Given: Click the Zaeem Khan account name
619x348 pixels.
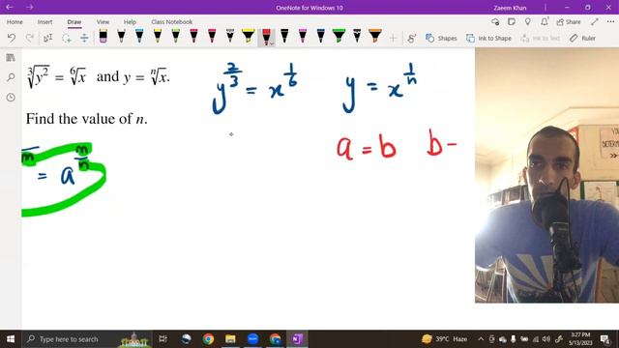Looking at the screenshot, I should pyautogui.click(x=510, y=8).
